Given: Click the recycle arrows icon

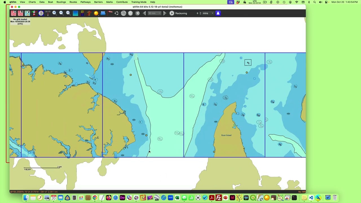Looking at the screenshot, I should click(116, 13).
